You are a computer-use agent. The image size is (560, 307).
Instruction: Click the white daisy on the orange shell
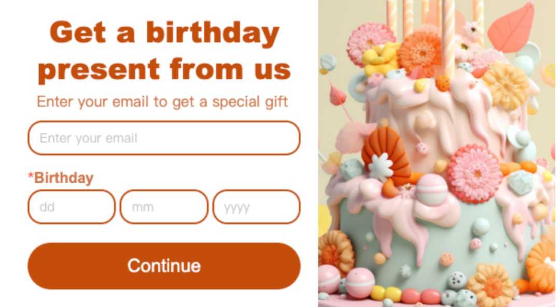click(381, 168)
